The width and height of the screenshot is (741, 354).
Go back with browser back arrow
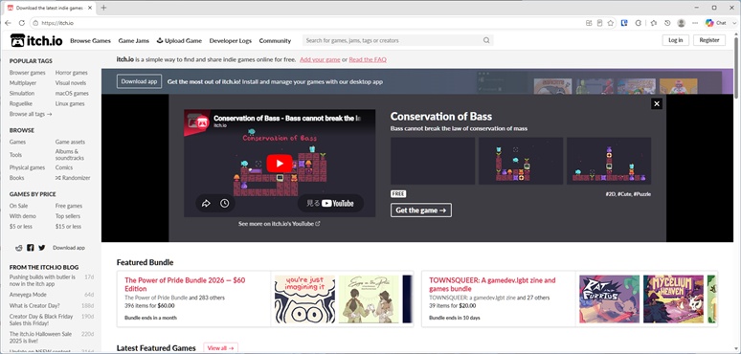point(8,23)
